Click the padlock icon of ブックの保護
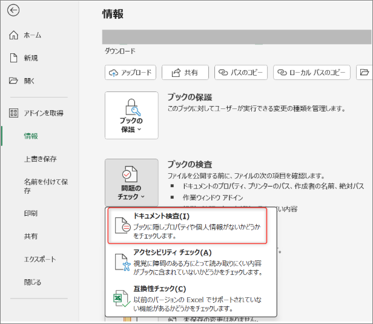The height and width of the screenshot is (324, 373). [133, 107]
